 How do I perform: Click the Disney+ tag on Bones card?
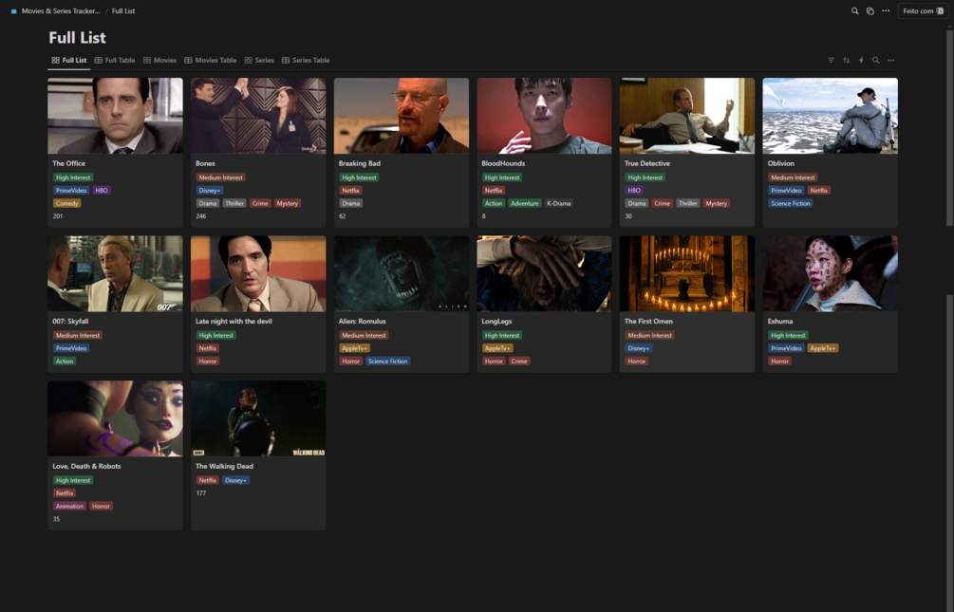[x=209, y=191]
